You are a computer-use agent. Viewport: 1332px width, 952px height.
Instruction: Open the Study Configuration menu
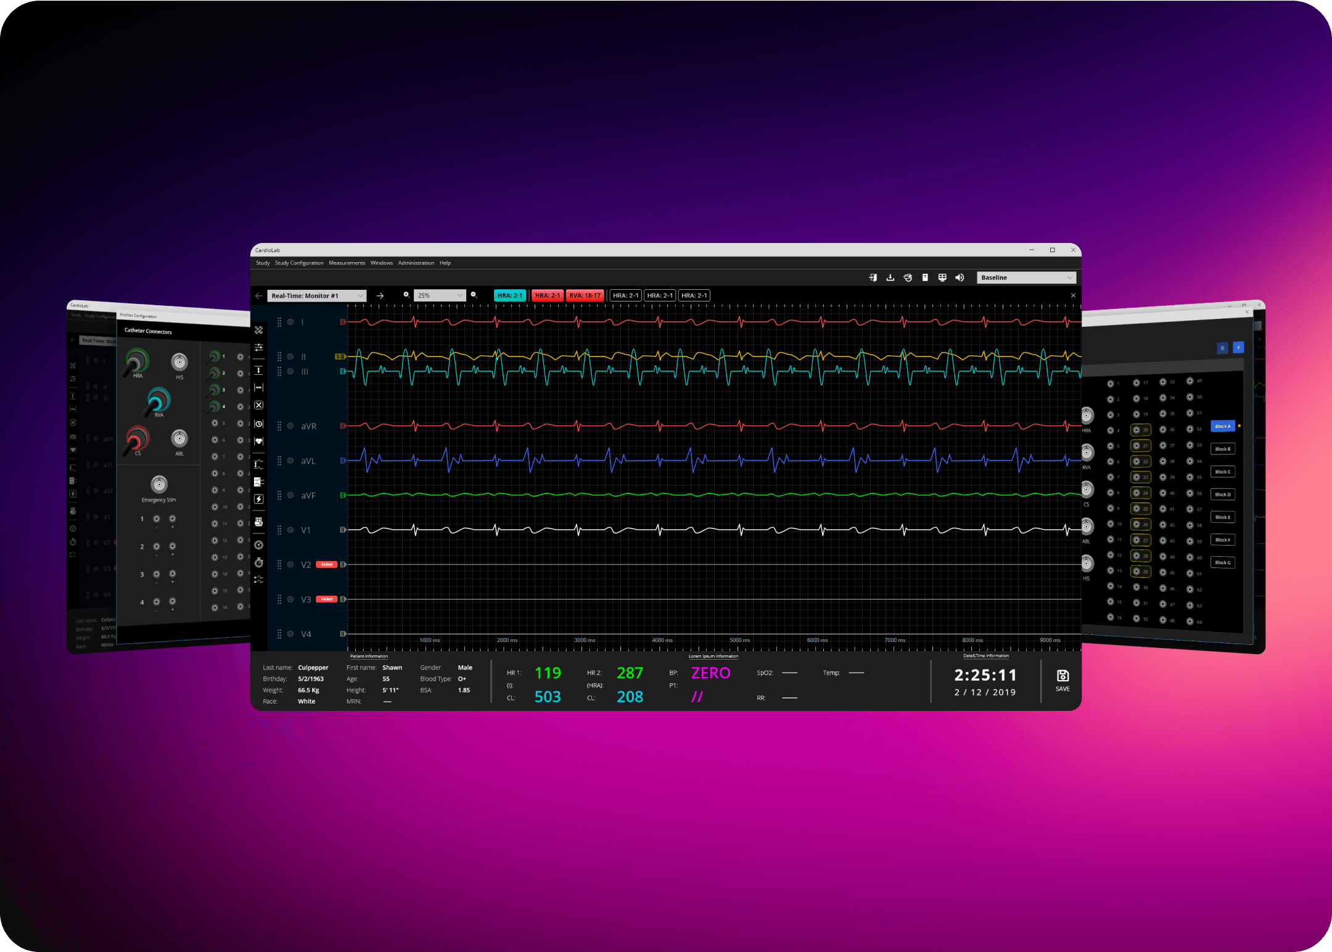pyautogui.click(x=299, y=263)
